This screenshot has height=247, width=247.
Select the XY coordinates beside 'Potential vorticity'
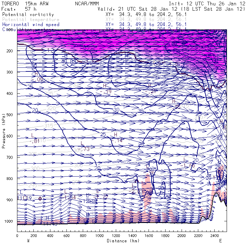click(x=146, y=14)
